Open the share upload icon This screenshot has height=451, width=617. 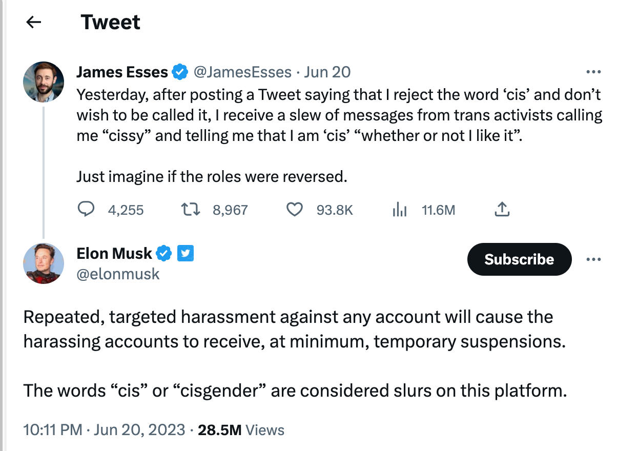502,209
